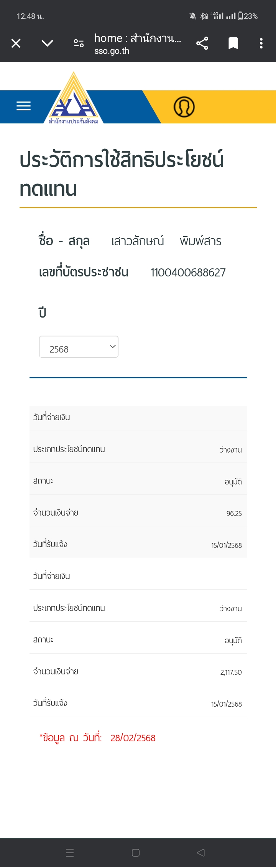Image resolution: width=276 pixels, height=867 pixels.
Task: Open the site settings tune icon
Action: pos(79,43)
